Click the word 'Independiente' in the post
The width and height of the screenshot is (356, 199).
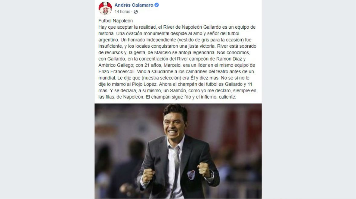coord(161,40)
